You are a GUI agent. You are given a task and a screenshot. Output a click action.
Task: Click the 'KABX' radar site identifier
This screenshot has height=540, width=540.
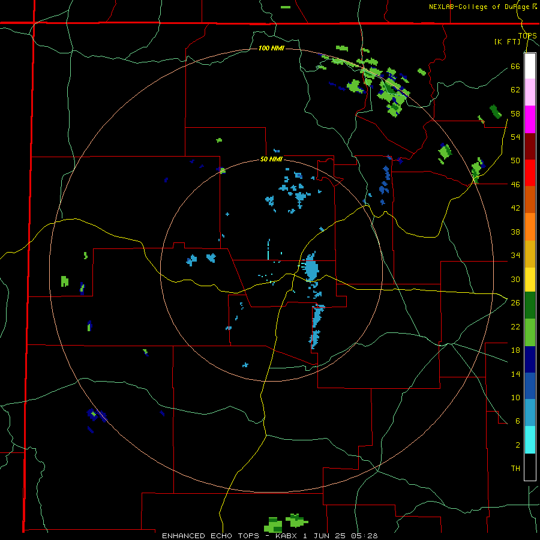[x=287, y=536]
